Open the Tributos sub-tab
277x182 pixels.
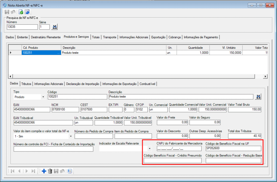click(x=26, y=84)
